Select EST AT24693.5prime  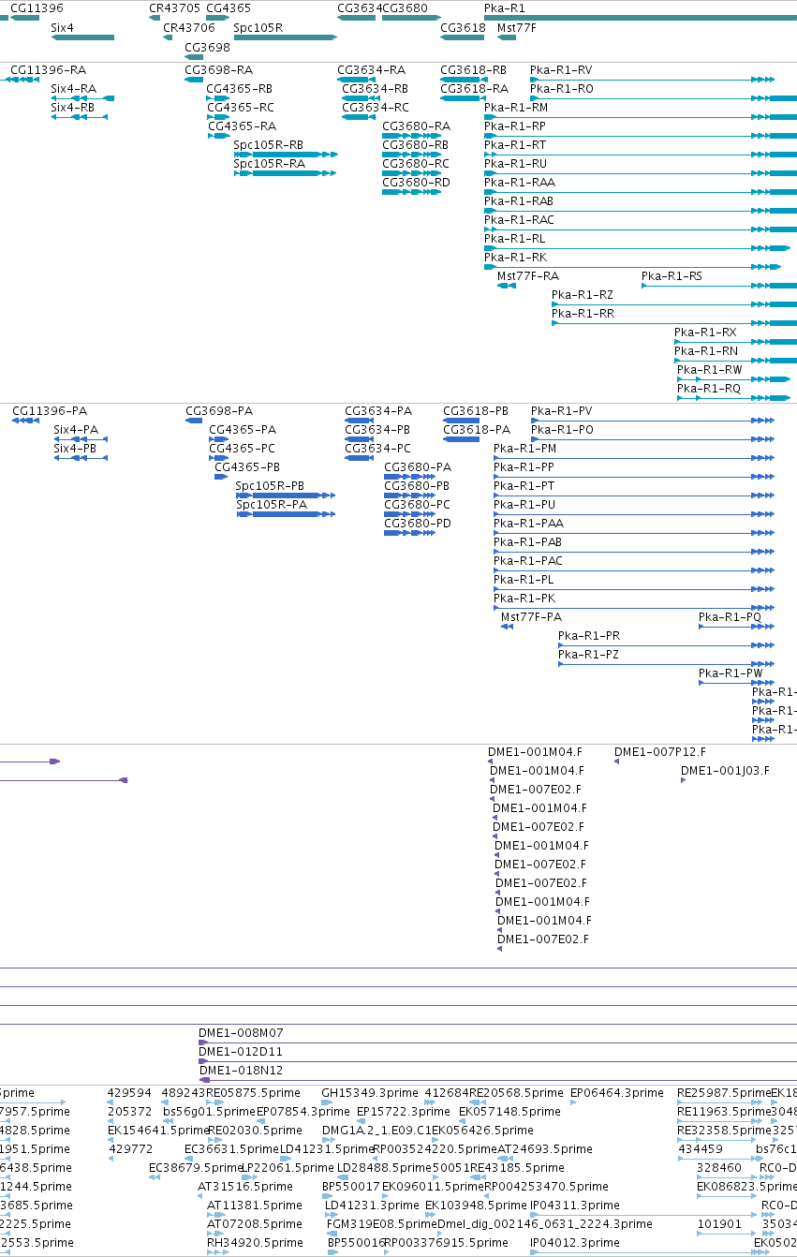(545, 1149)
